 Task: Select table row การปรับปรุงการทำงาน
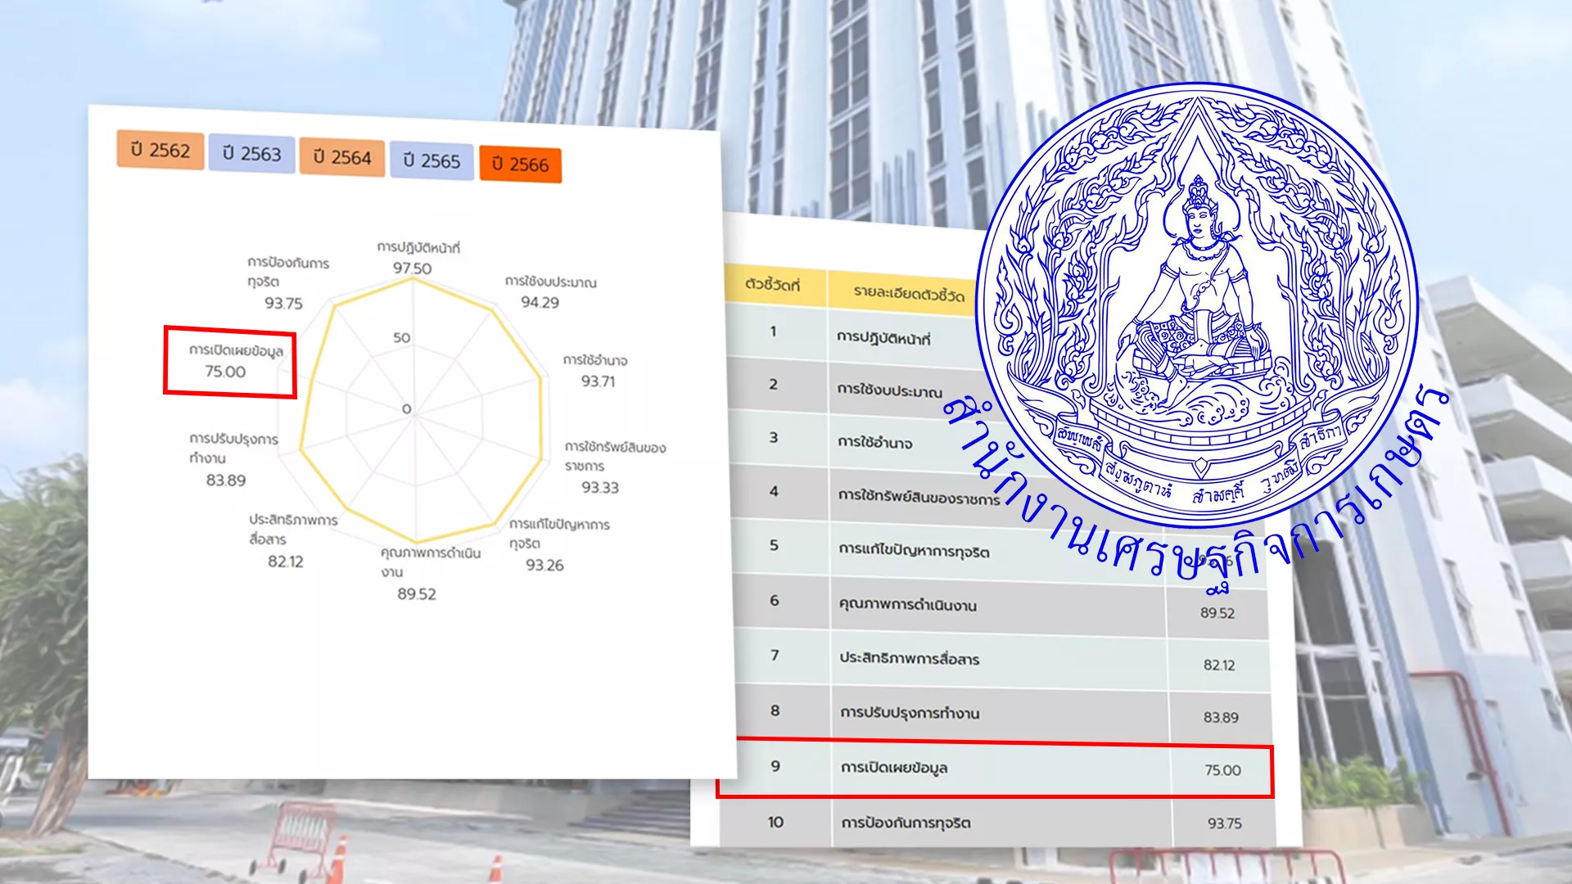1004,713
